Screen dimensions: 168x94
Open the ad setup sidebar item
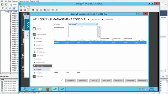(39, 38)
